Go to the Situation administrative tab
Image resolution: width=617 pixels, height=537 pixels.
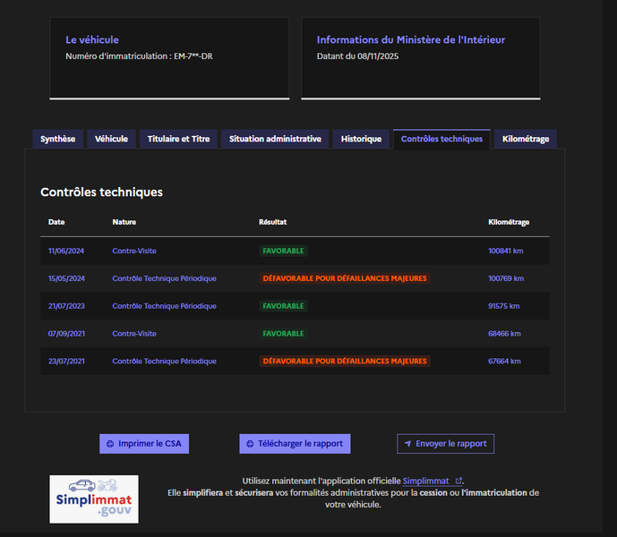click(275, 139)
